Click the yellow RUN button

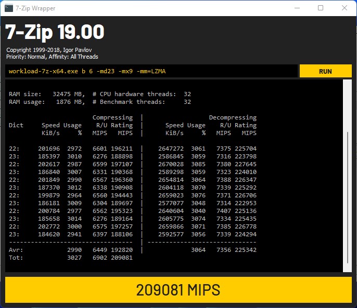pyautogui.click(x=325, y=71)
